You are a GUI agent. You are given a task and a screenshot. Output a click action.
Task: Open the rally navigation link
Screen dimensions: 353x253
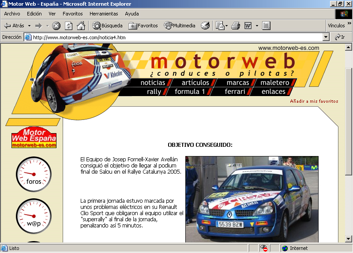coord(154,92)
